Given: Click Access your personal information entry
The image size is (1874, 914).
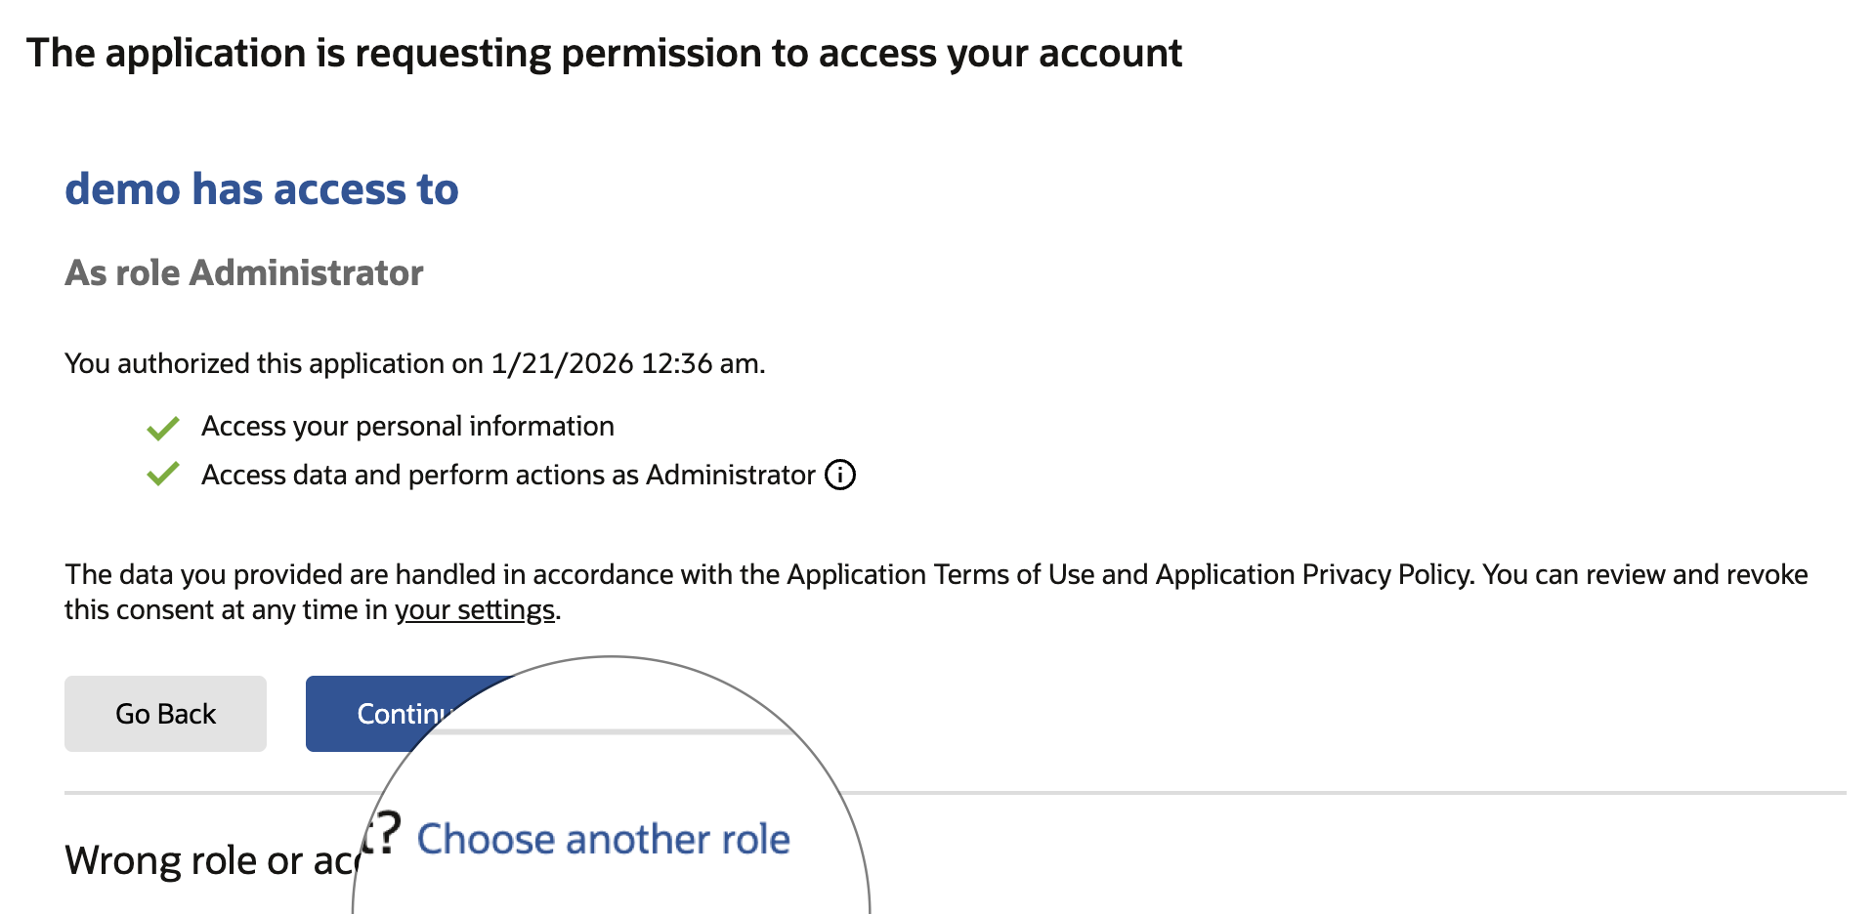Looking at the screenshot, I should pos(407,426).
